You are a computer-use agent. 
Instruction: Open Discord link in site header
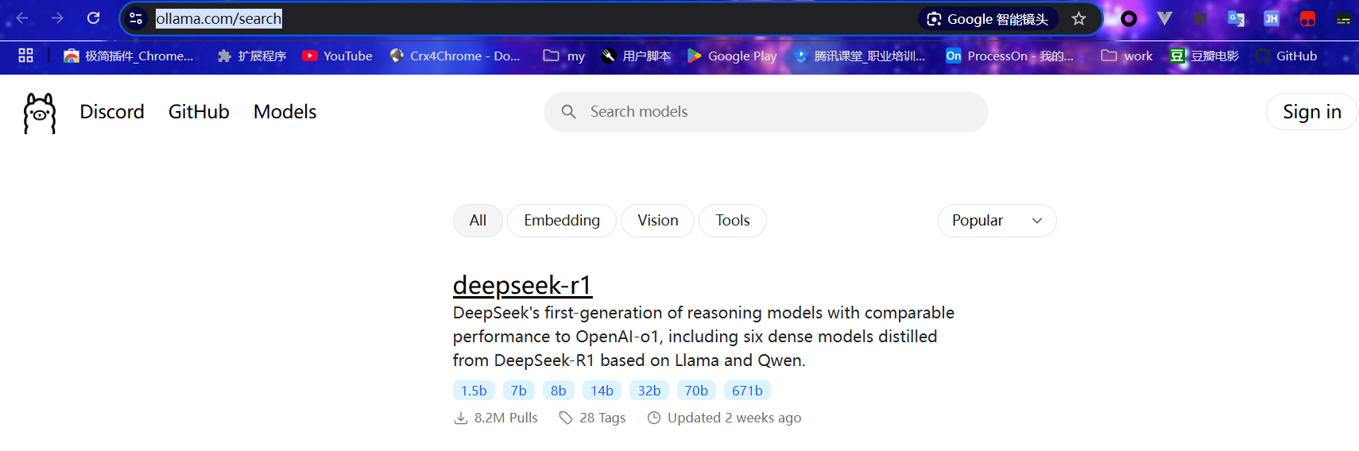click(x=112, y=112)
